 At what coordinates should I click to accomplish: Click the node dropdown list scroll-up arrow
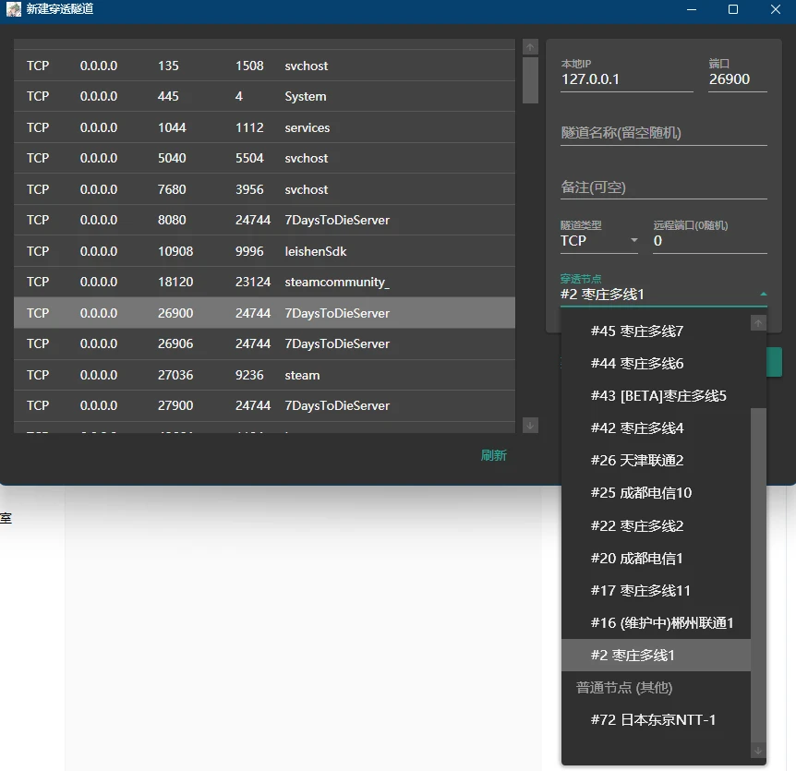pyautogui.click(x=758, y=323)
